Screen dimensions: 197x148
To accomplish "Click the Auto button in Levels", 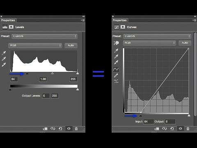I will pyautogui.click(x=71, y=45).
